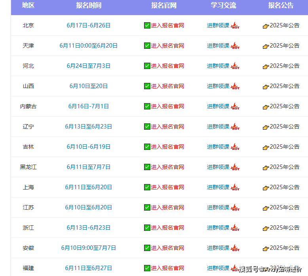This screenshot has height=276, width=308.
Task: Click pointing hand icon in 山西 row
Action: [x=266, y=87]
